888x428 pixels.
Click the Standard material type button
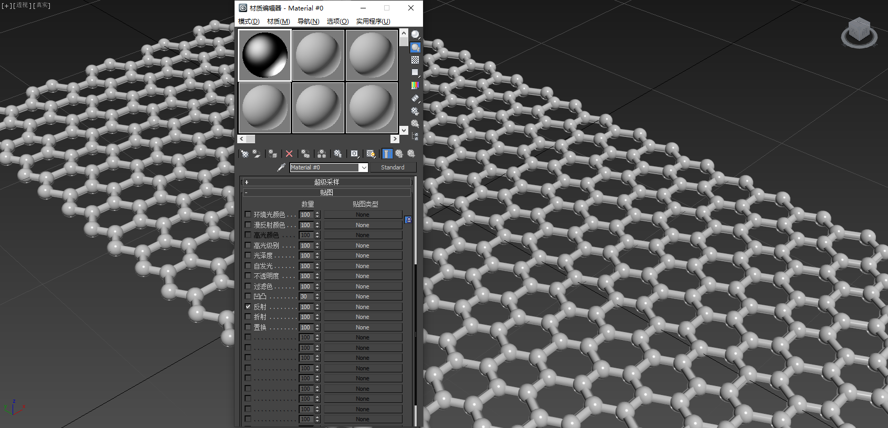[393, 167]
